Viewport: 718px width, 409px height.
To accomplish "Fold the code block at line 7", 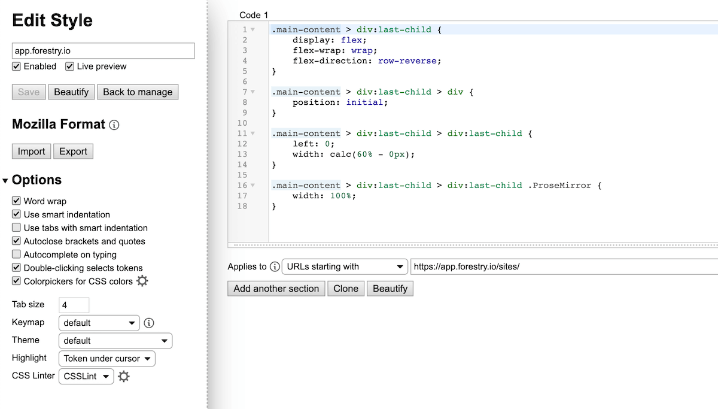I will 252,92.
